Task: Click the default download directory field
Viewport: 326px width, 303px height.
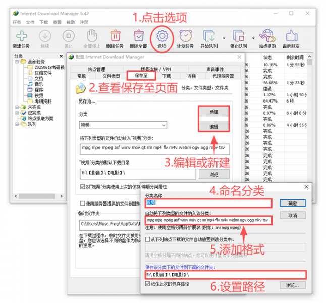Action: (x=138, y=174)
